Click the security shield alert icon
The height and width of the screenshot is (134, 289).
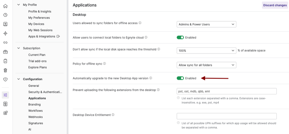click(5, 79)
